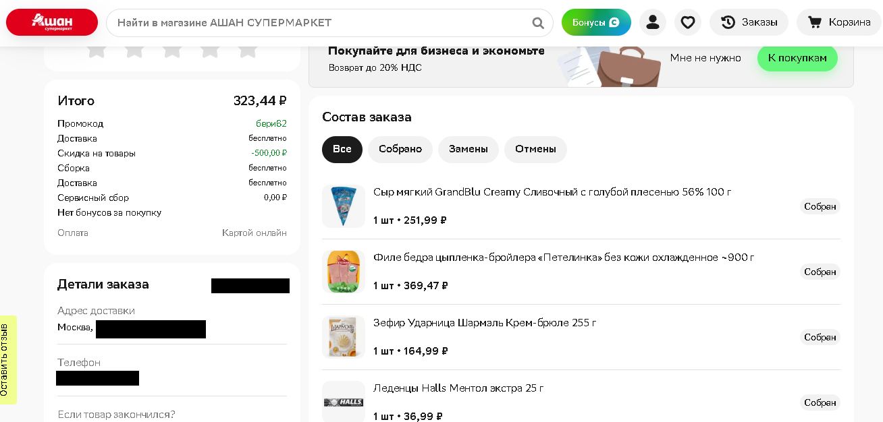This screenshot has height=422, width=883.
Task: Open favorites via the heart icon
Action: (687, 22)
